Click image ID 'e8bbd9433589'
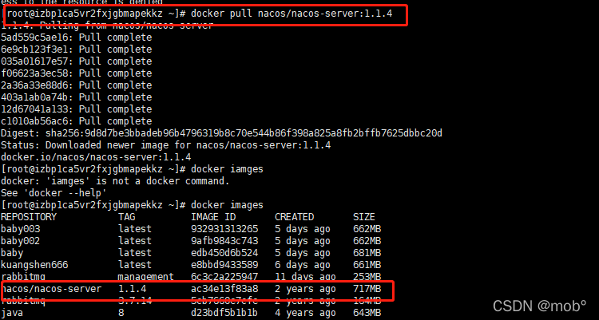This screenshot has height=320, width=599. 224,265
